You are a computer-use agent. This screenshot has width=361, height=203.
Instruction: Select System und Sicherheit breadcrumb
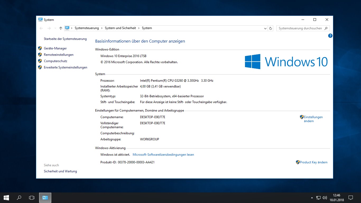(120, 28)
